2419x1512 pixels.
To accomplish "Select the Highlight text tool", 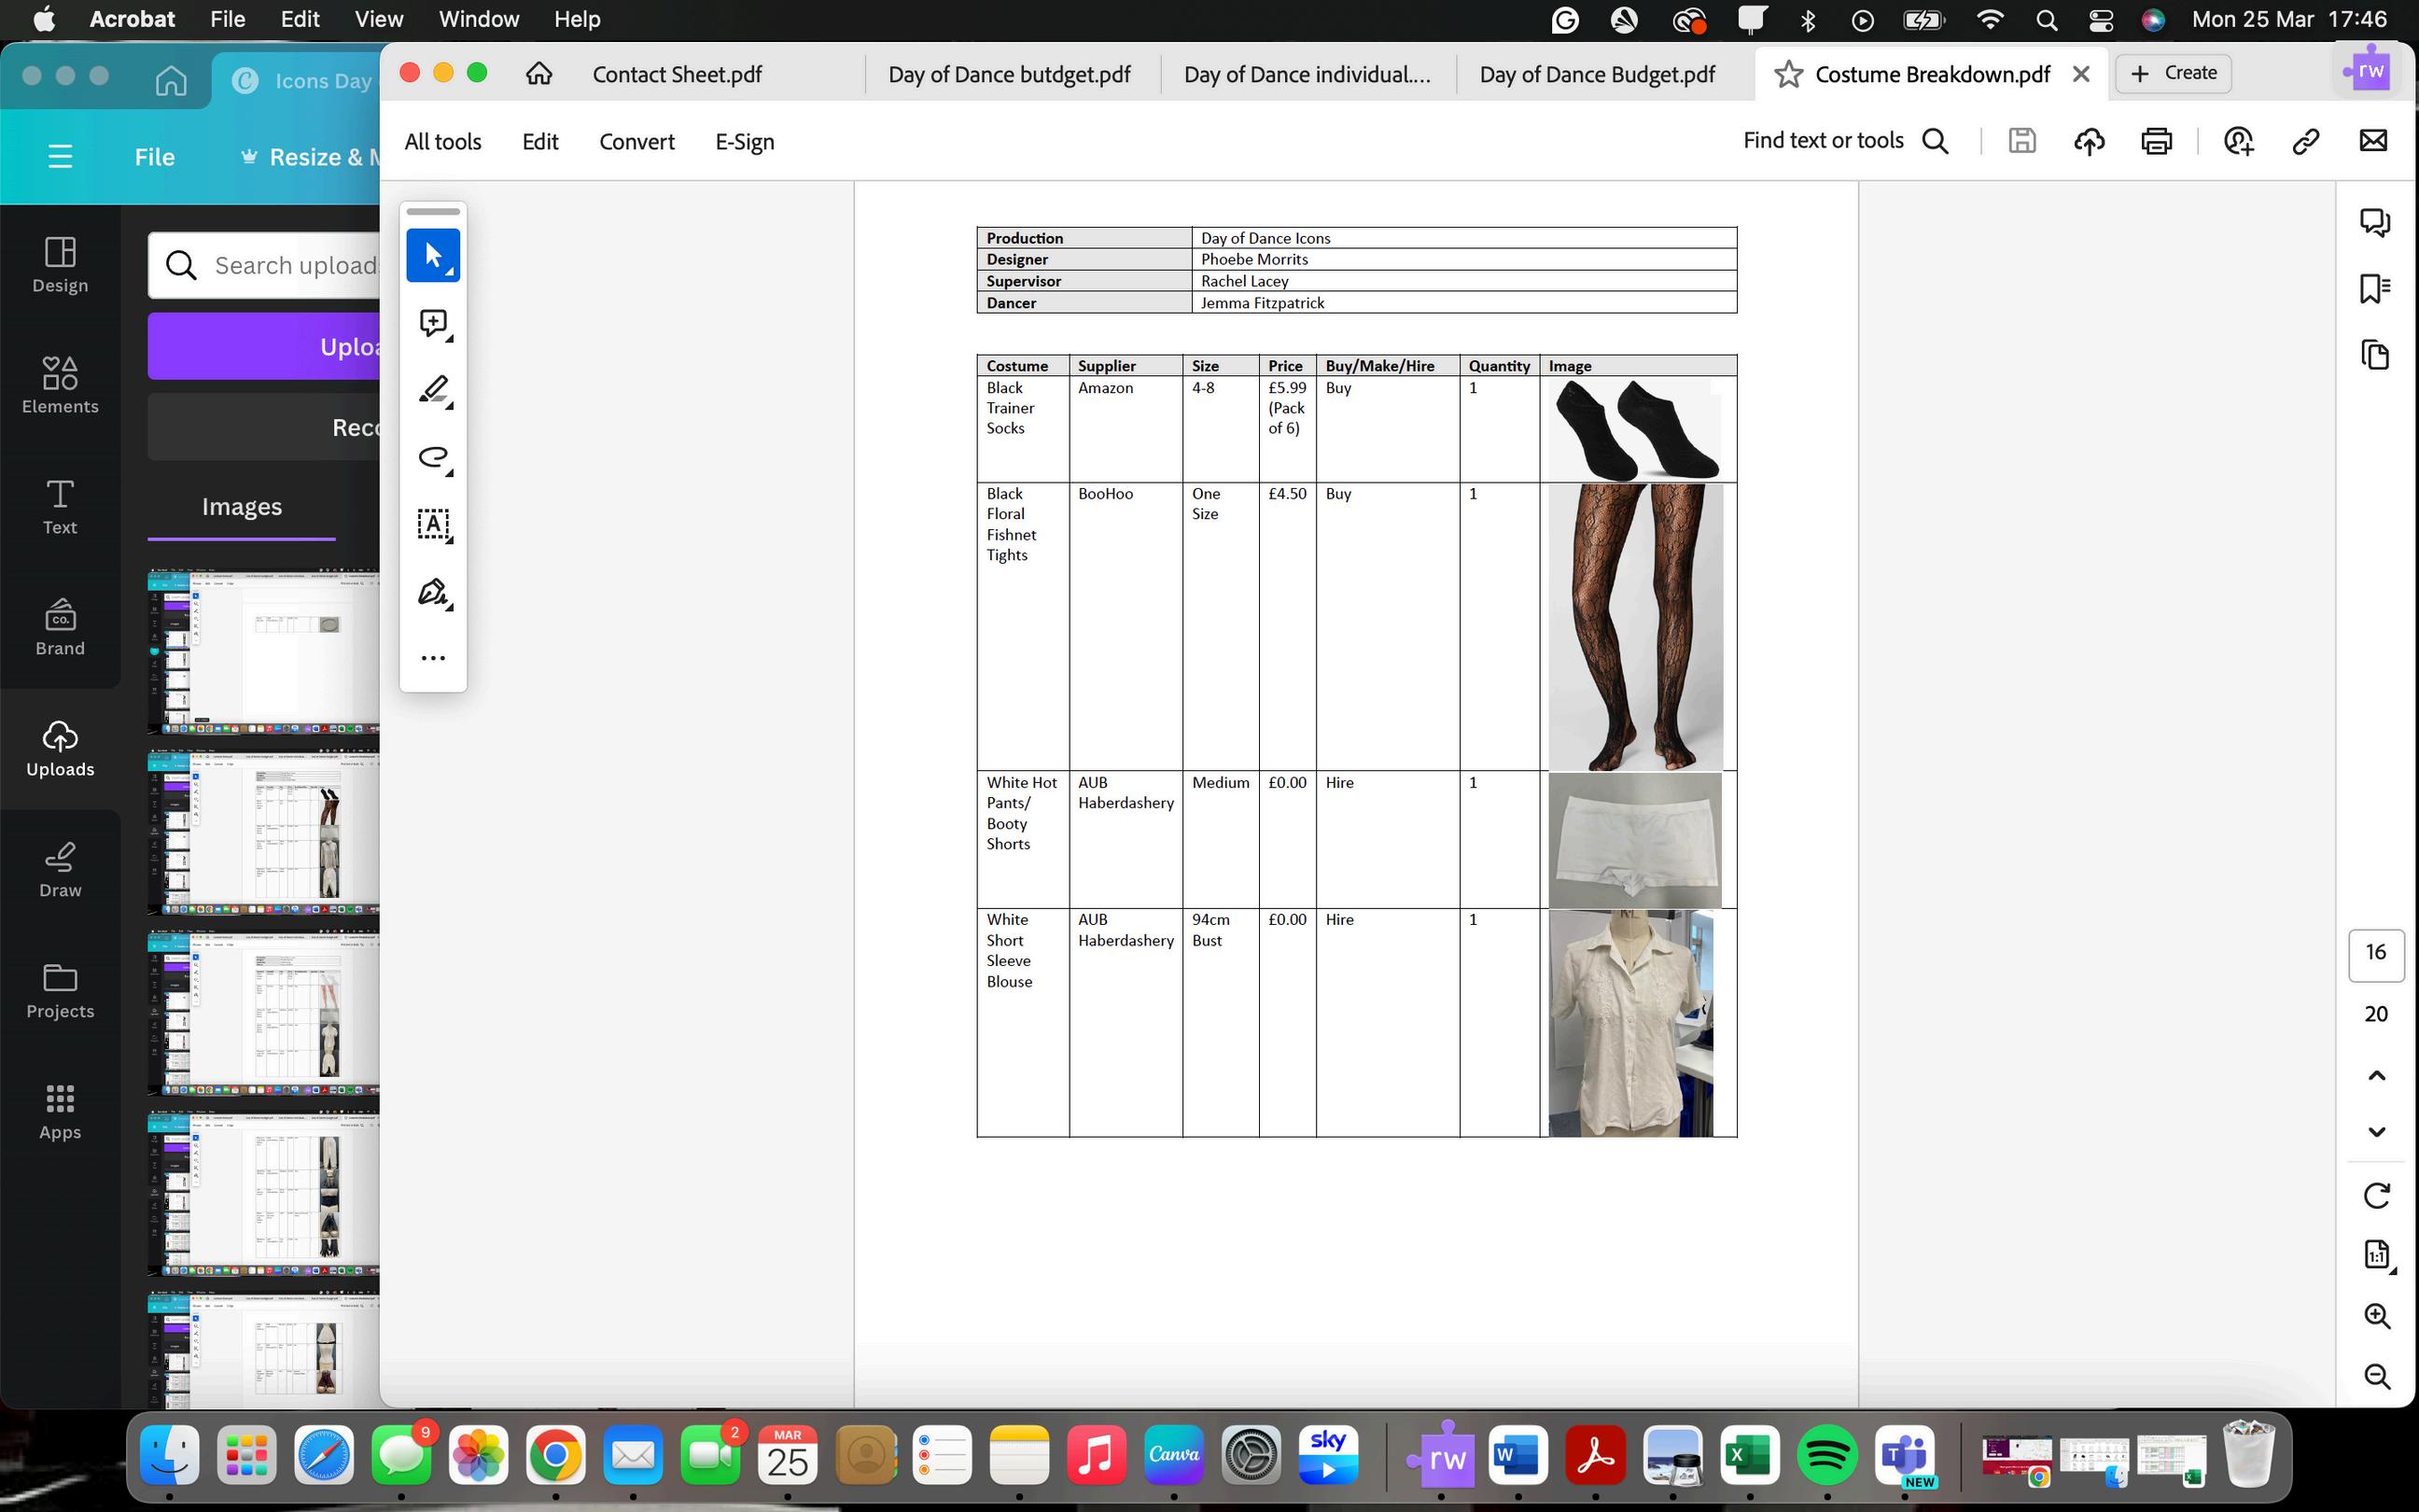I will click(x=433, y=389).
